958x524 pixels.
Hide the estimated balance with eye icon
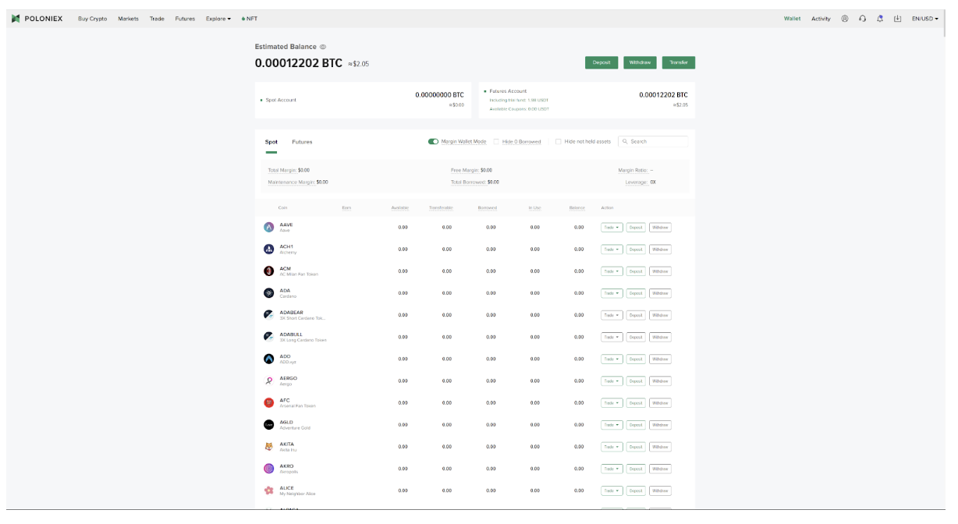tap(323, 47)
